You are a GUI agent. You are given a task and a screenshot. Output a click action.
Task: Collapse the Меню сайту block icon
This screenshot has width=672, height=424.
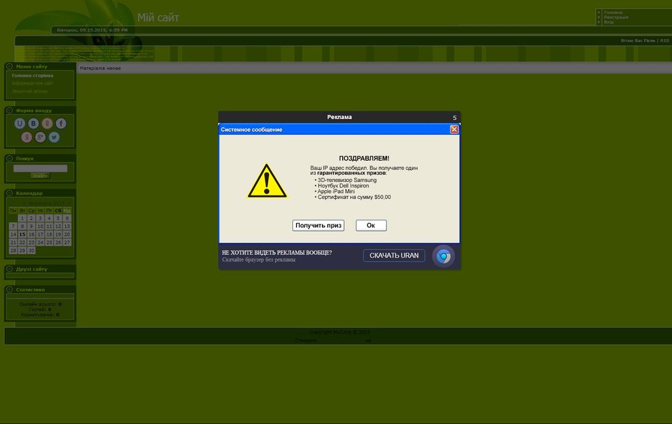(9, 67)
